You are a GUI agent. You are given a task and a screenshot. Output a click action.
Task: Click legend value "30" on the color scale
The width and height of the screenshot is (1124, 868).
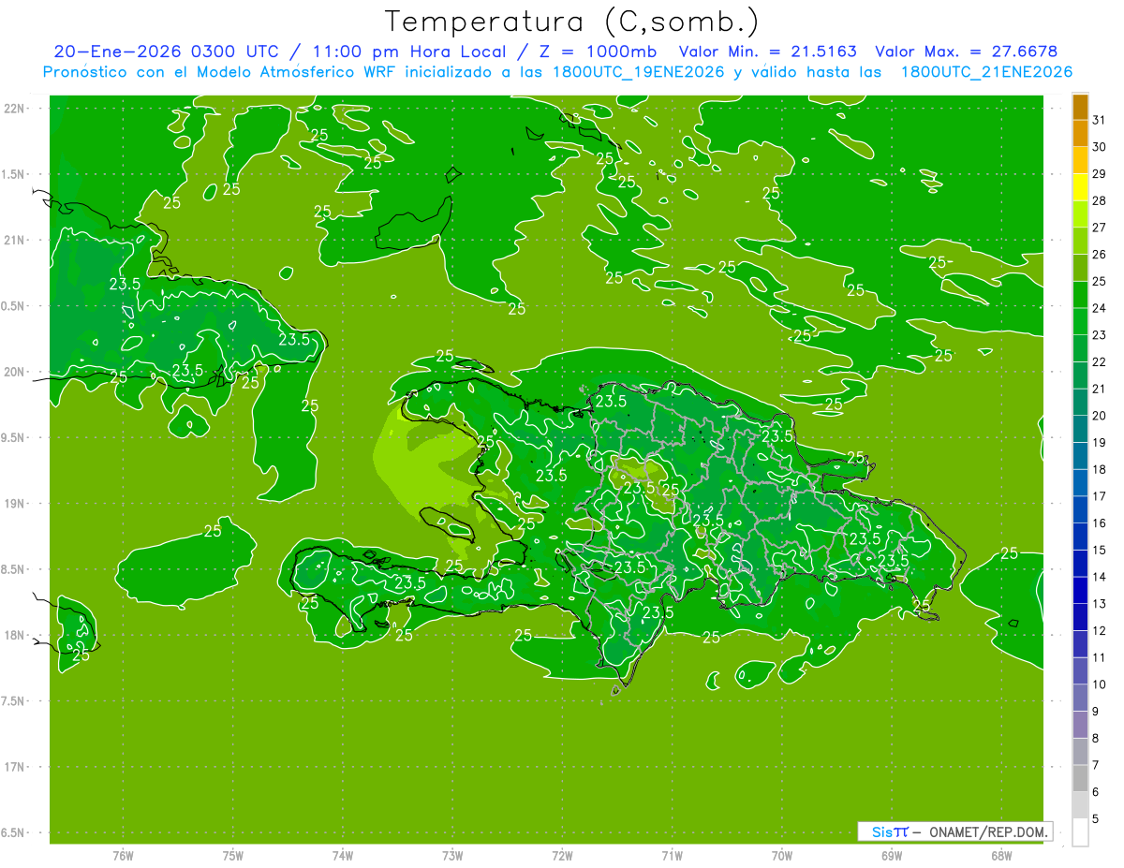[1100, 147]
